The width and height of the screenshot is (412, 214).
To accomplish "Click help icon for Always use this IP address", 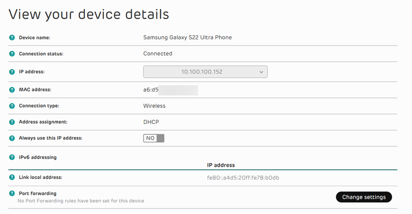I will pos(12,138).
